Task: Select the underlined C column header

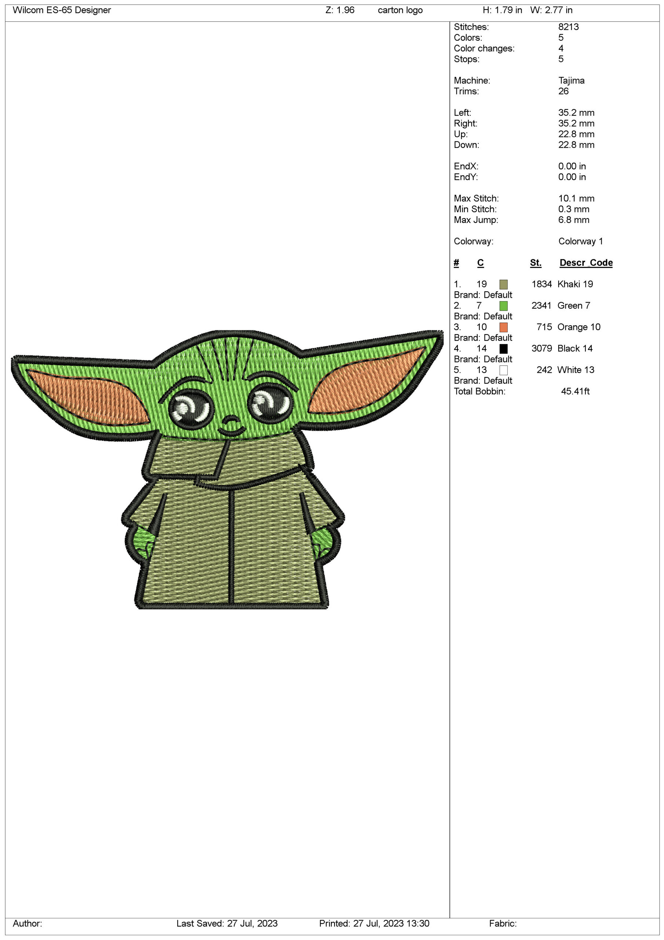Action: coord(480,263)
